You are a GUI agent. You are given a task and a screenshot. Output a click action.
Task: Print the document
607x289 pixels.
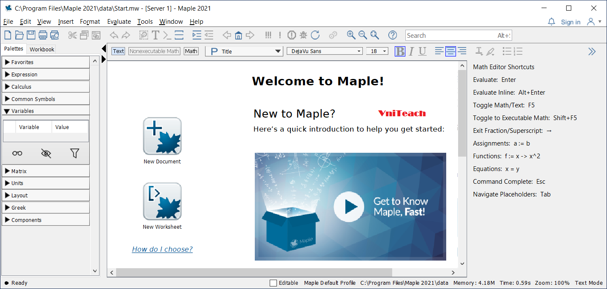[x=43, y=35]
